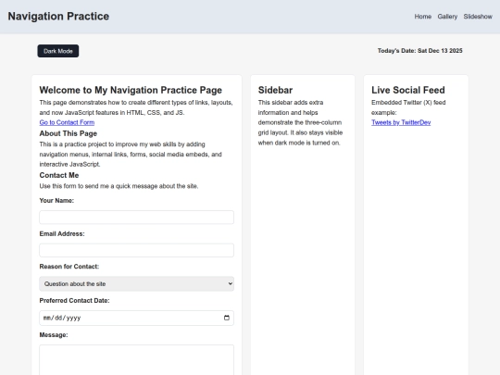Click the Message label
500x375 pixels.
pyautogui.click(x=54, y=335)
